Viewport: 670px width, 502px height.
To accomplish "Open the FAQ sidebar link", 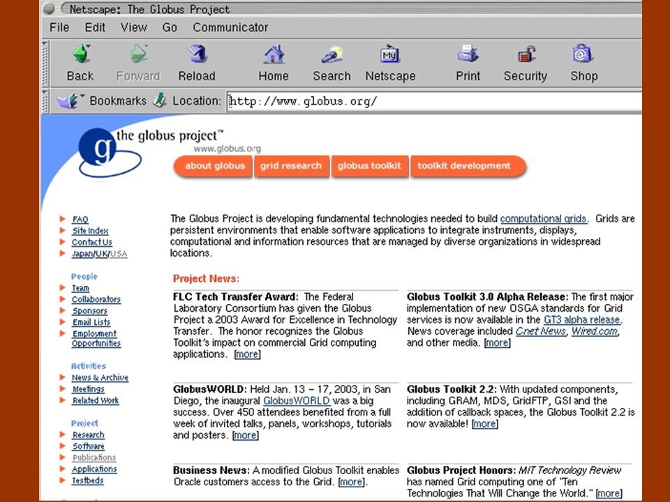I will coord(80,220).
